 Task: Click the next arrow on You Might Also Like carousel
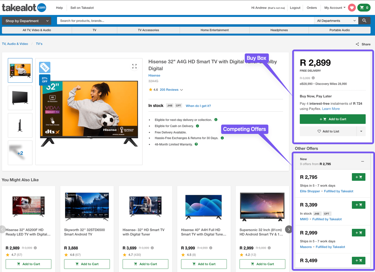point(289,229)
